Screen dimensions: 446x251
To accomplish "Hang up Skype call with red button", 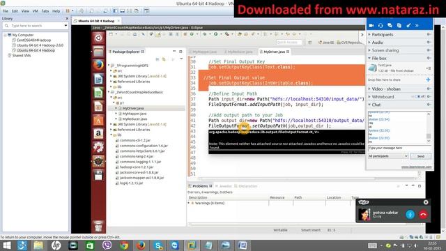I will (423, 214).
